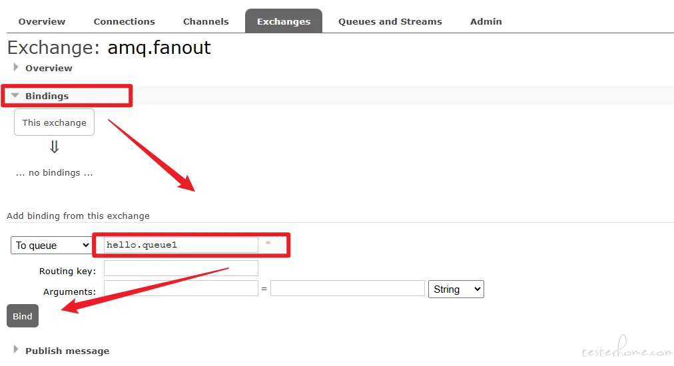Click the Add binding from this exchange heading
Screen dimensions: 674x366
pyautogui.click(x=78, y=216)
